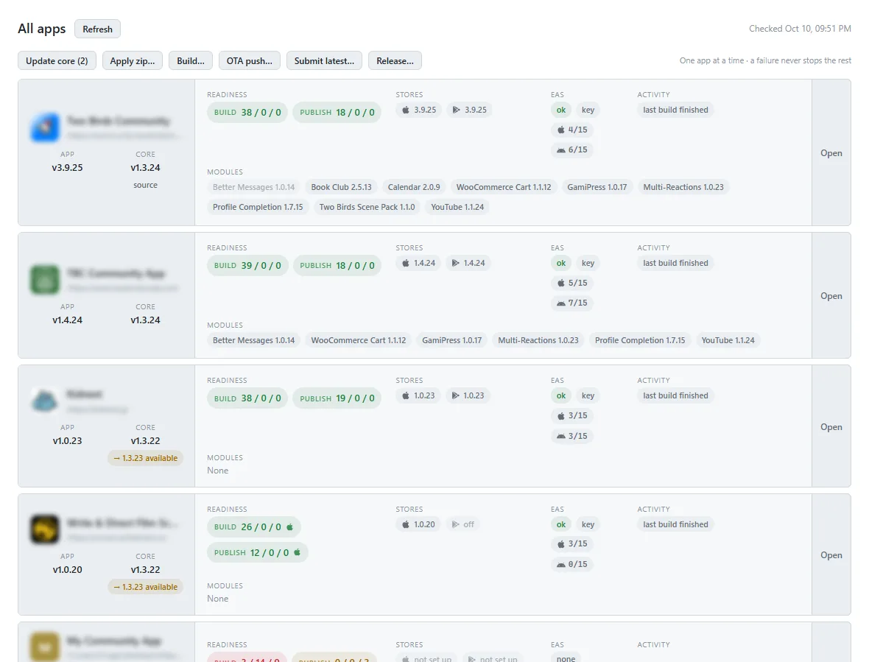
Task: Click the Refresh button
Action: [97, 29]
